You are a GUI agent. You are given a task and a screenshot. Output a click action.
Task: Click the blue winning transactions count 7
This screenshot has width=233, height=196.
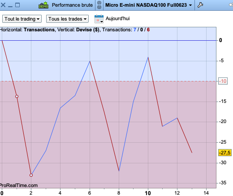click(x=135, y=30)
